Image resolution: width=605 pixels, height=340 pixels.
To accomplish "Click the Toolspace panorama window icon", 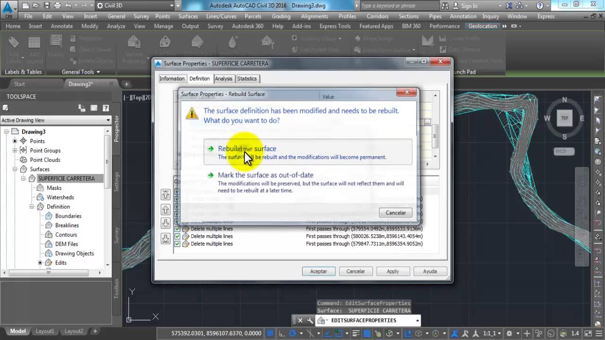I will 94,108.
